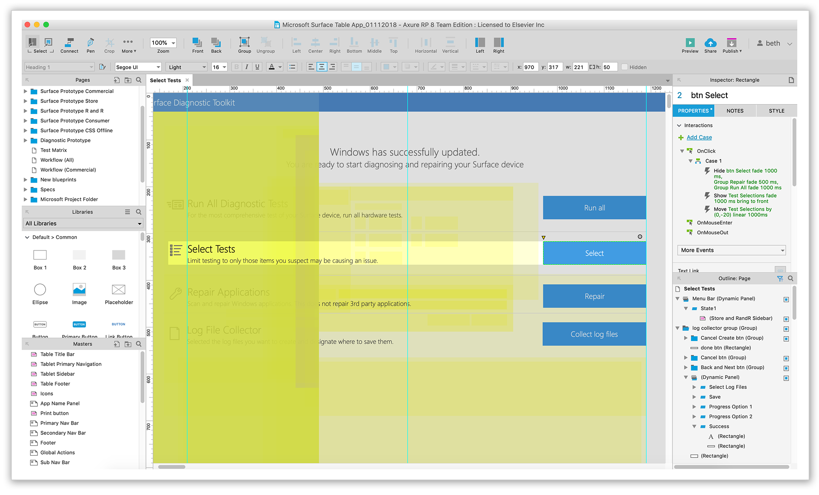Open the page tabs list dropdown arrow
This screenshot has height=495, width=819.
pyautogui.click(x=668, y=81)
